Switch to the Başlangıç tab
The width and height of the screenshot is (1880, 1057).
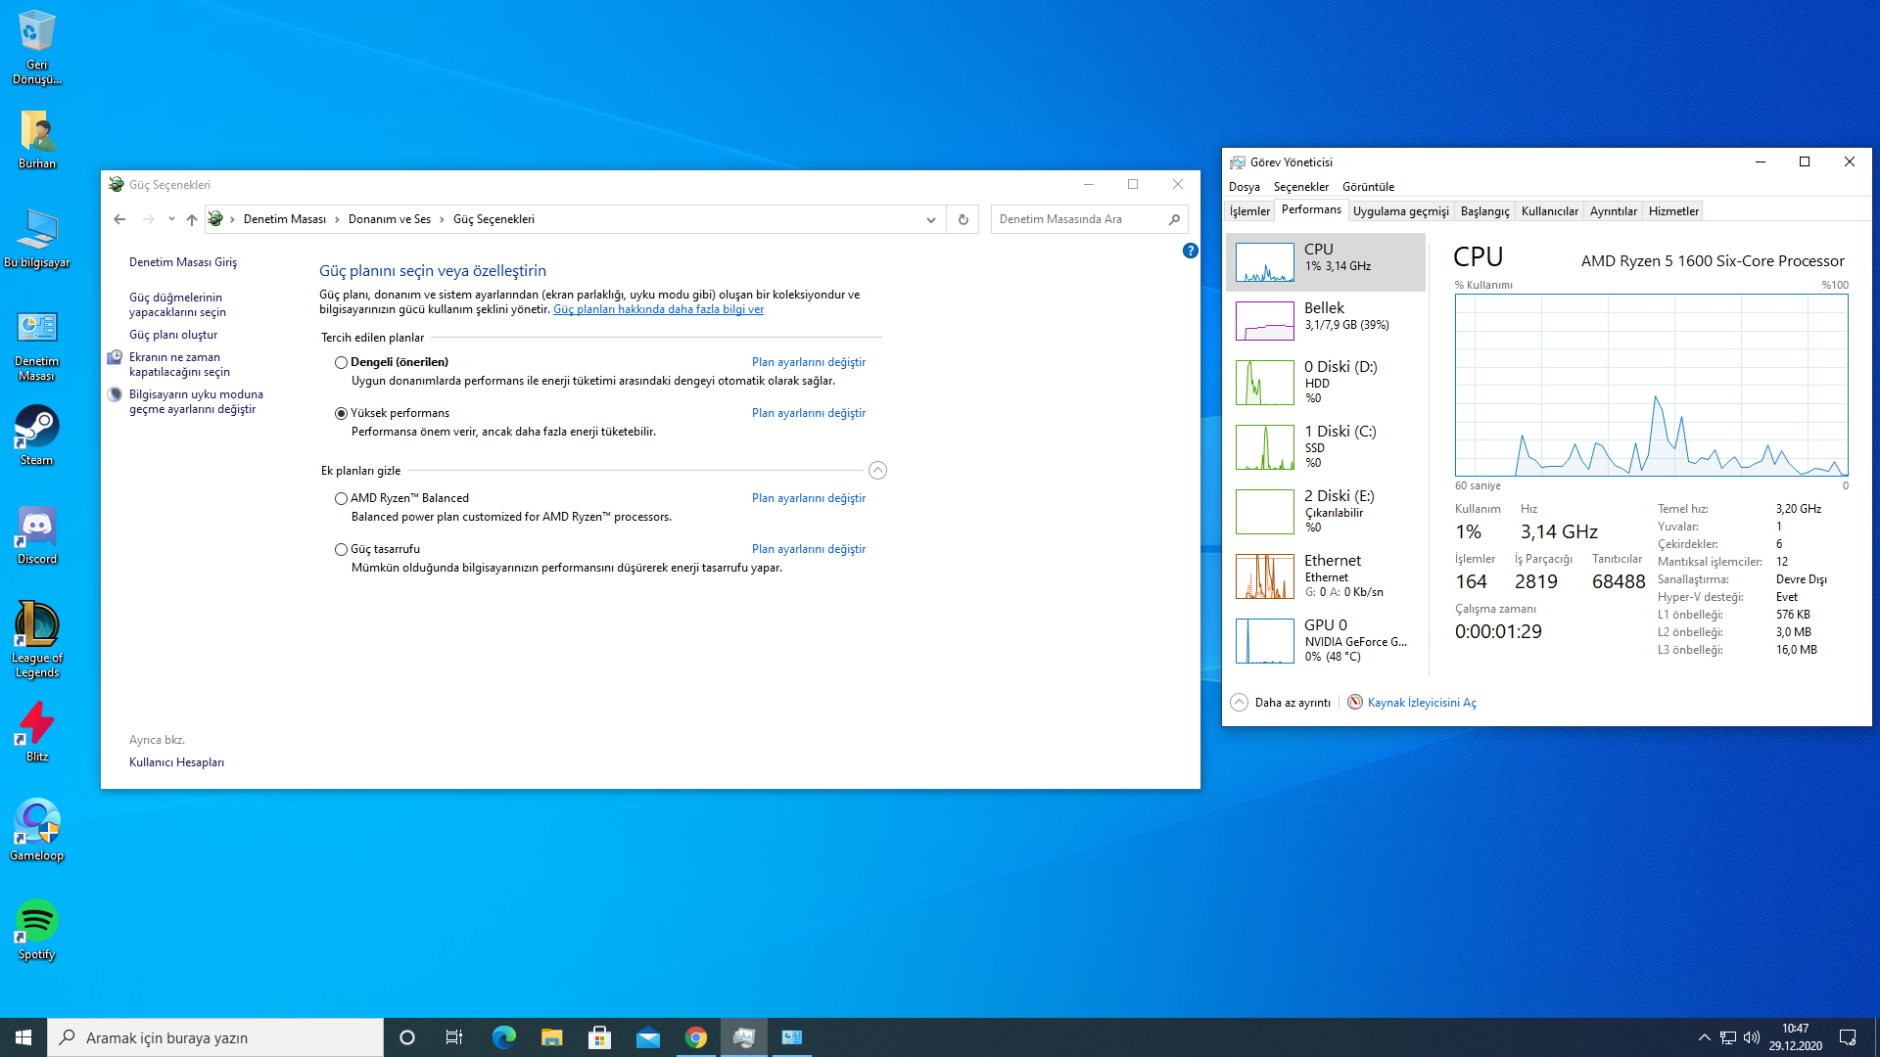click(1484, 211)
